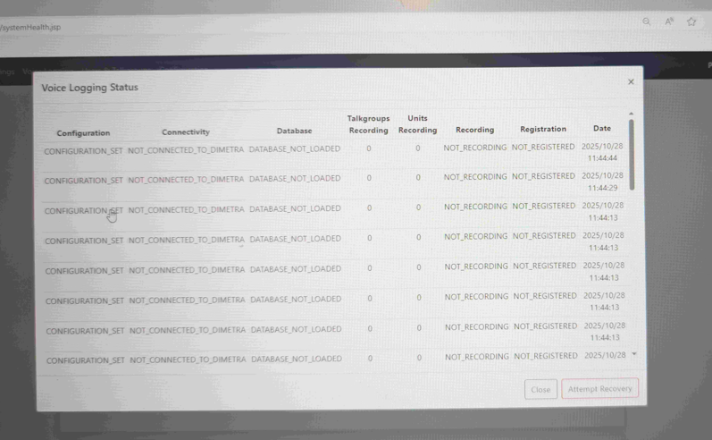The height and width of the screenshot is (440, 712).
Task: Click the Registration column header
Action: tap(543, 129)
